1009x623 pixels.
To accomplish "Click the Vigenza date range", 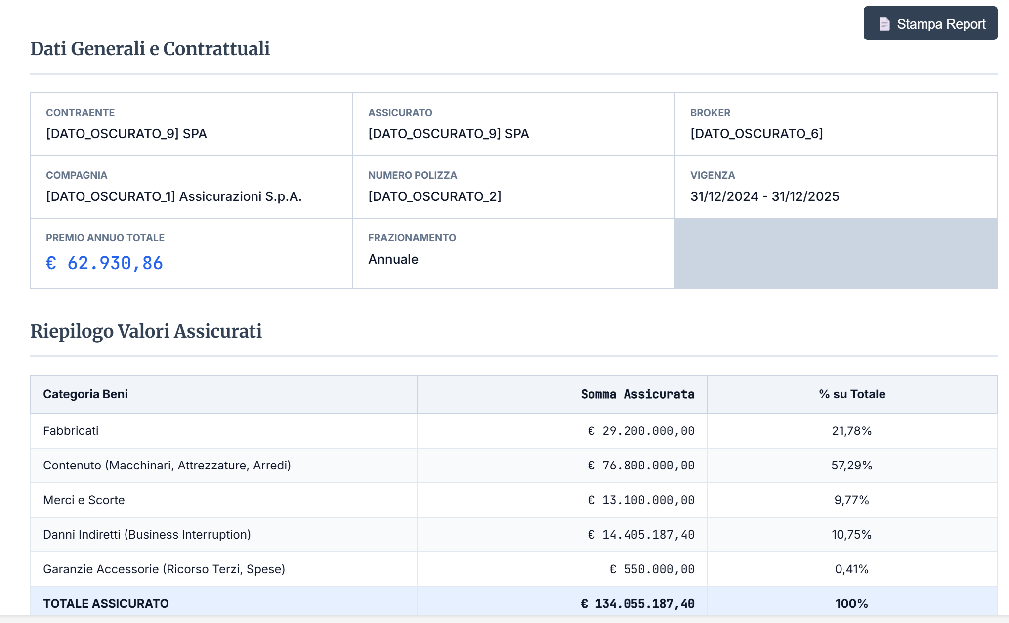I will click(x=764, y=196).
